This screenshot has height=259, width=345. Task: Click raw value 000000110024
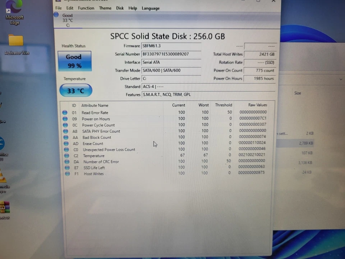(252, 143)
